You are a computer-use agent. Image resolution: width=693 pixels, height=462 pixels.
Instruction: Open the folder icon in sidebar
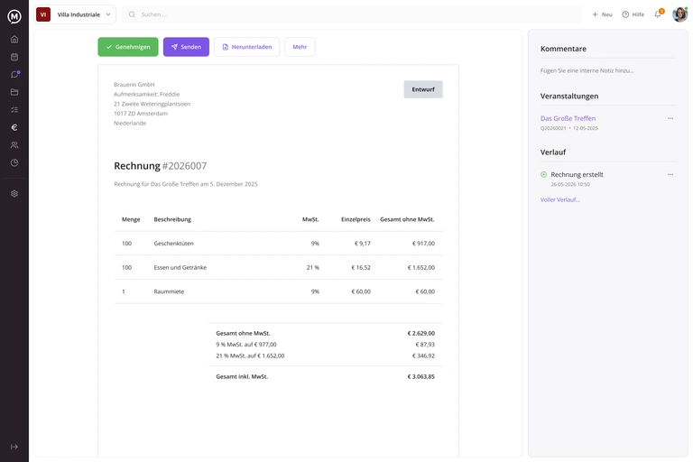(14, 92)
